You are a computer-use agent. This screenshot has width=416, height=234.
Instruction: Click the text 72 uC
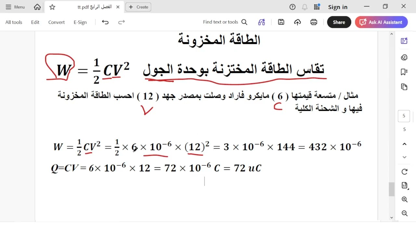(x=247, y=168)
